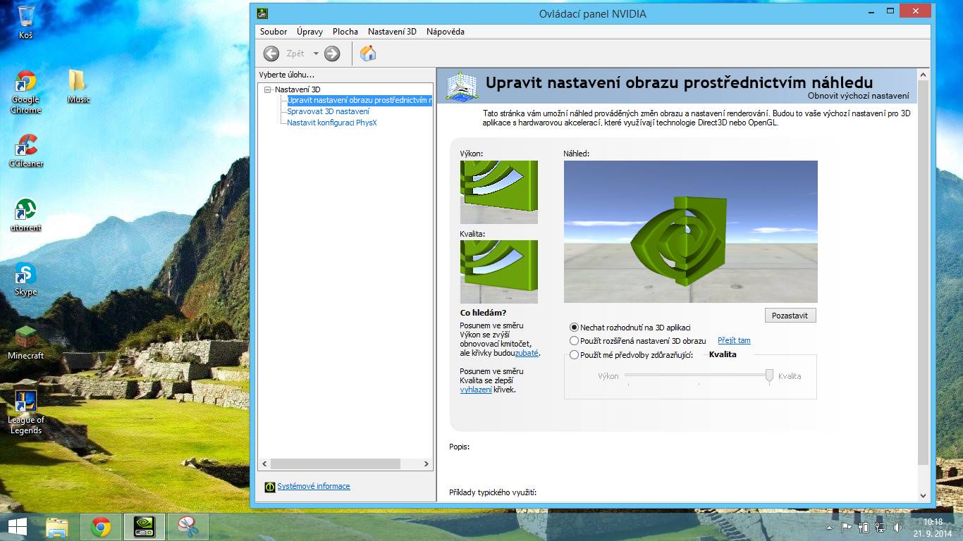Screen dimensions: 963x541
Task: Select Upravit nastavení obrazu tree item
Action: tap(360, 101)
